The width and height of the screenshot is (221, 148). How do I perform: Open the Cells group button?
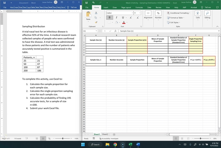[198, 16]
